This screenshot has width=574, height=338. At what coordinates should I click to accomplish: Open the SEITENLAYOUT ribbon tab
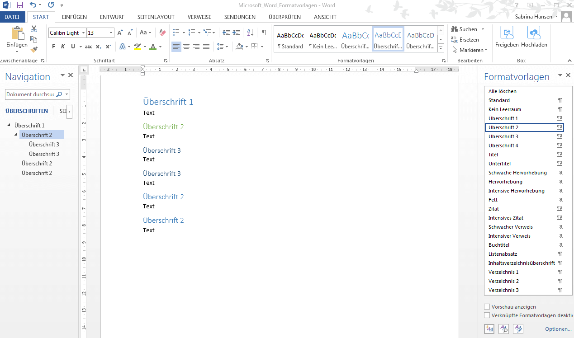tap(156, 17)
